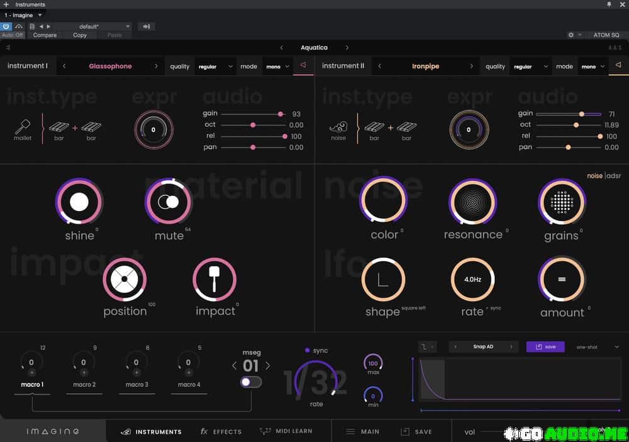
Task: Click the Compare button
Action: click(x=45, y=35)
